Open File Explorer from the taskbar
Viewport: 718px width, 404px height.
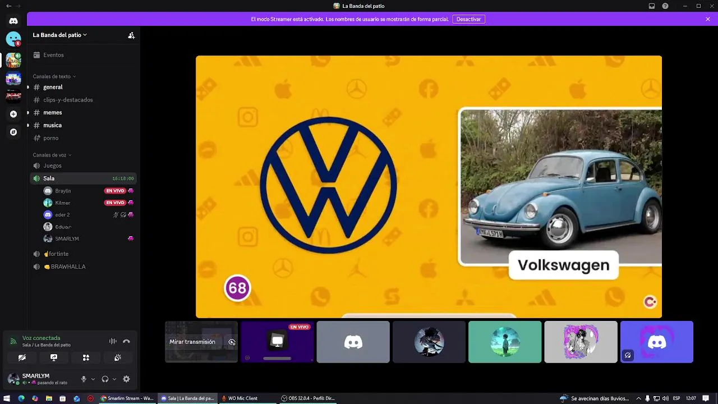click(x=49, y=398)
